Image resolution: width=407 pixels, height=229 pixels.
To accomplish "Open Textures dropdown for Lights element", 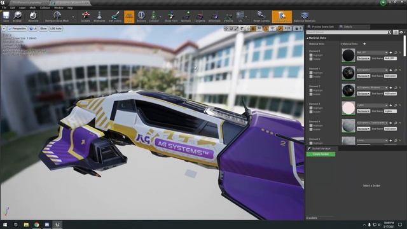I will tap(363, 111).
